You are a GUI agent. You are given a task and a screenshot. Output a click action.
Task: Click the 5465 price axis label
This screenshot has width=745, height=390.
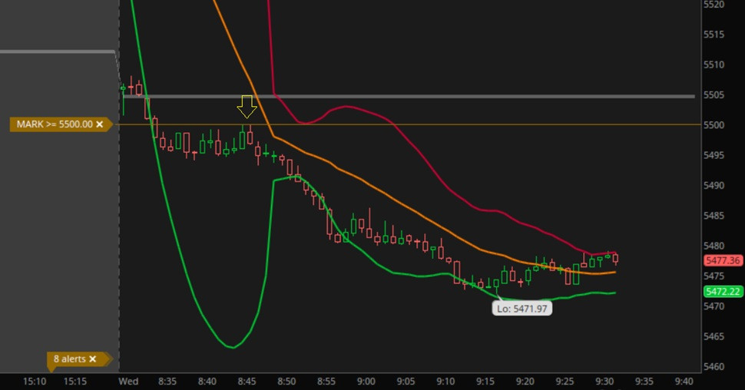[x=714, y=337]
